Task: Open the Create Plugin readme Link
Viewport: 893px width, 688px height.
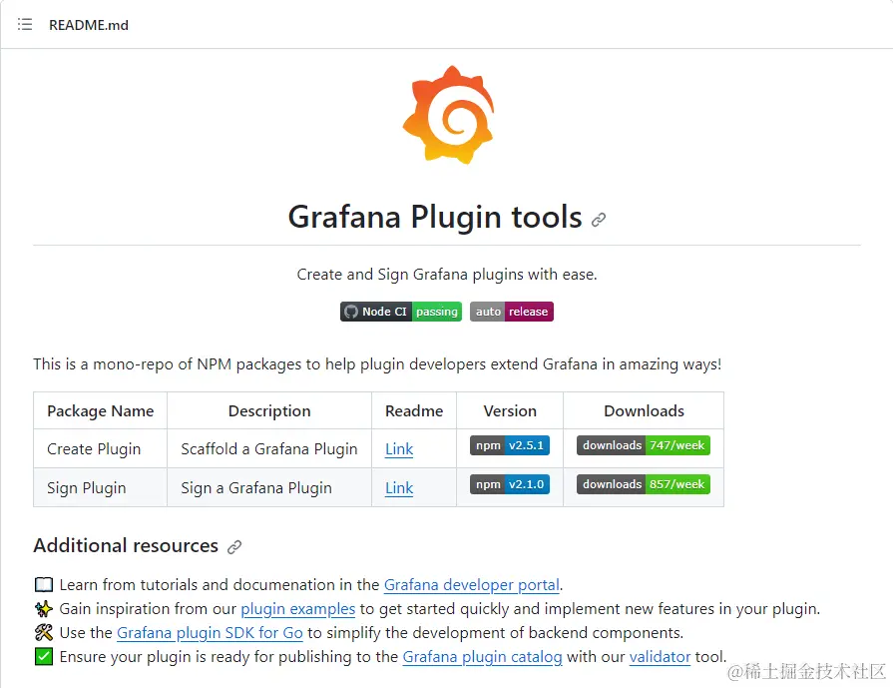Action: (x=399, y=449)
